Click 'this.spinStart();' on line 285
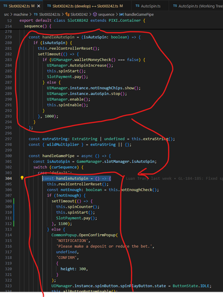This screenshot has height=297, width=223. (66, 71)
